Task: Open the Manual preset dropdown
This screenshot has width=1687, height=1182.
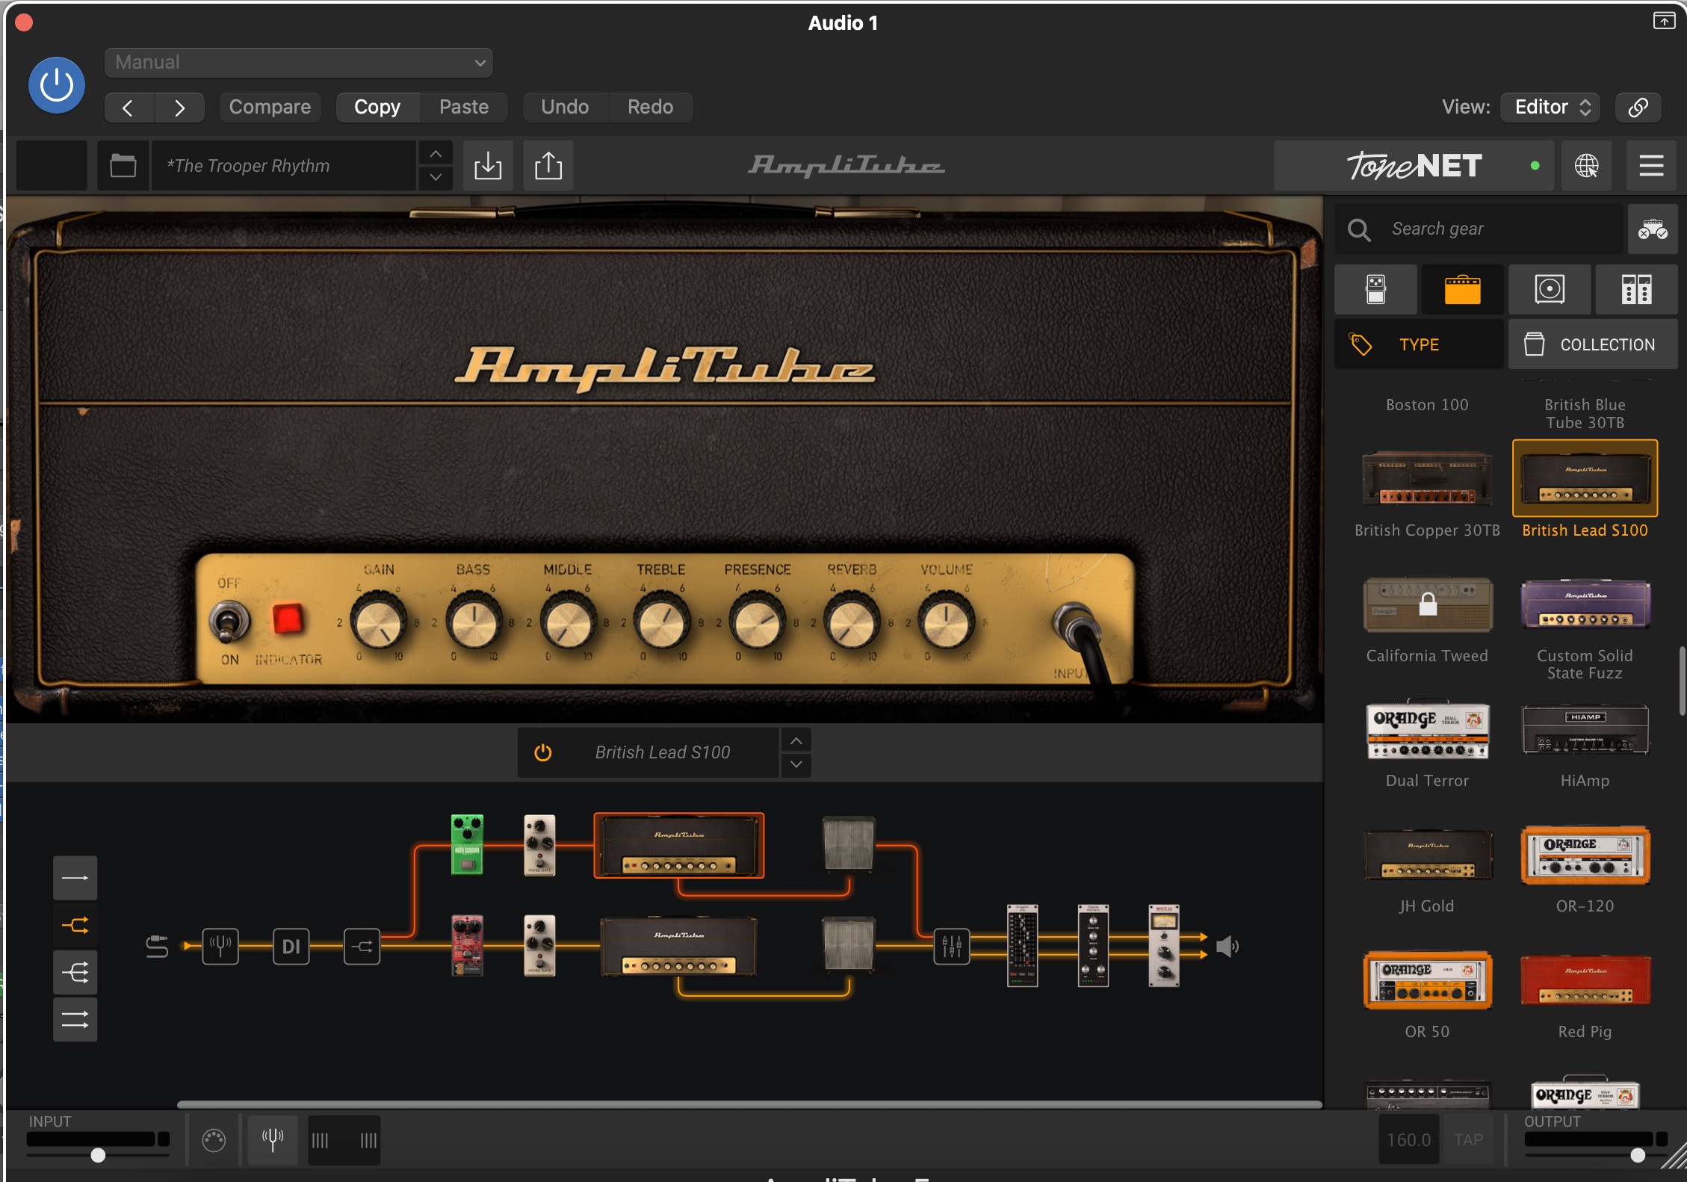Action: click(x=299, y=63)
